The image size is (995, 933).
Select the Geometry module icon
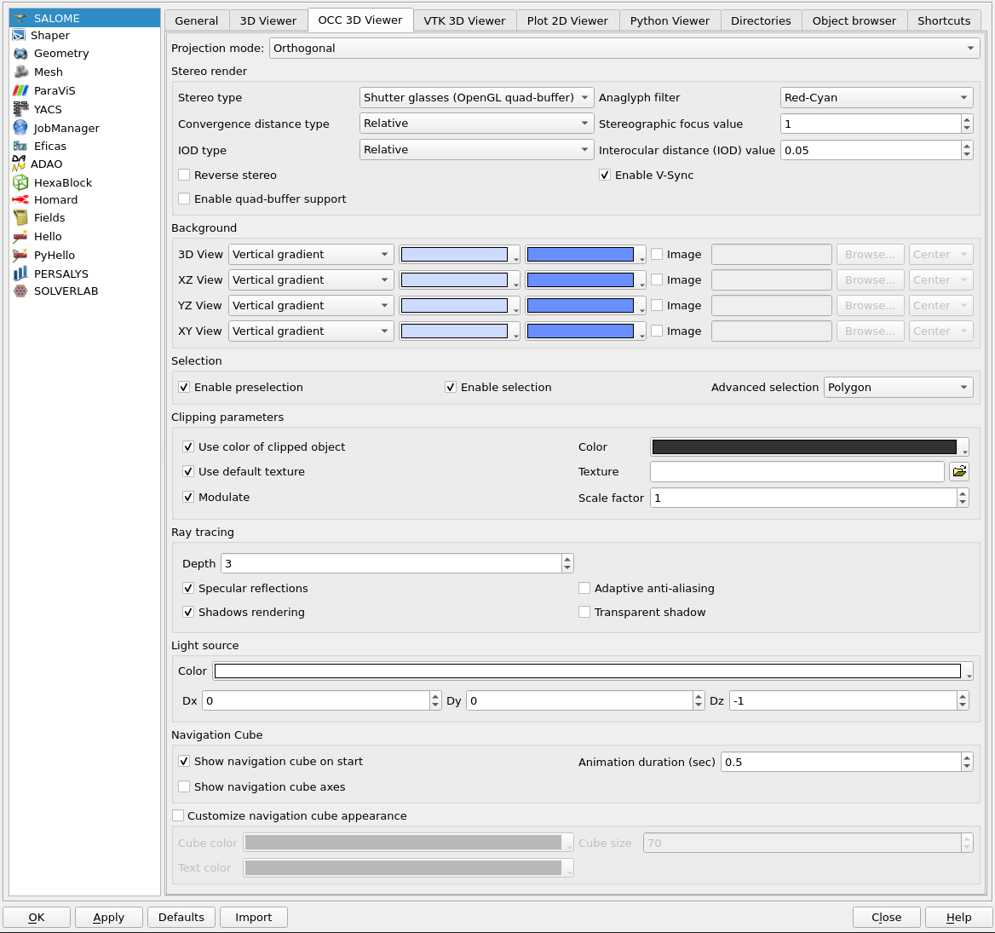coord(21,54)
